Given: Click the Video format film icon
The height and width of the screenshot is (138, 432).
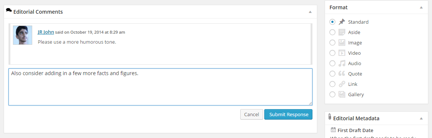Looking at the screenshot, I should pyautogui.click(x=342, y=53).
